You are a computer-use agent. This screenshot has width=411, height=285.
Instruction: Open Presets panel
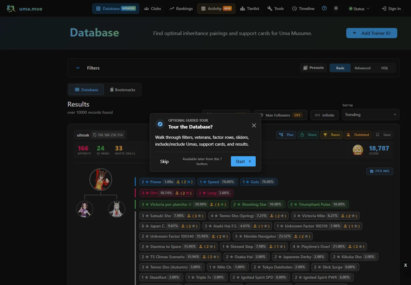[x=314, y=68]
